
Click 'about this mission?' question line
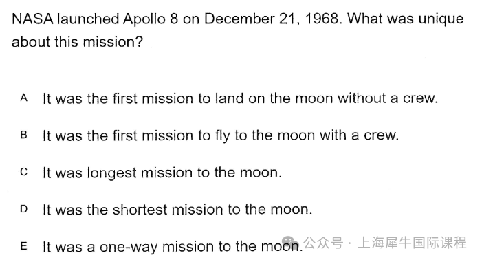78,42
